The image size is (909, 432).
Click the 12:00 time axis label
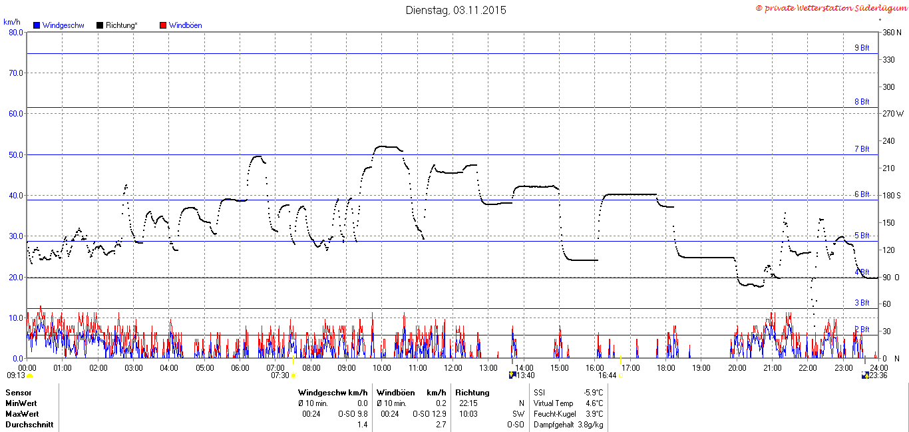[453, 367]
